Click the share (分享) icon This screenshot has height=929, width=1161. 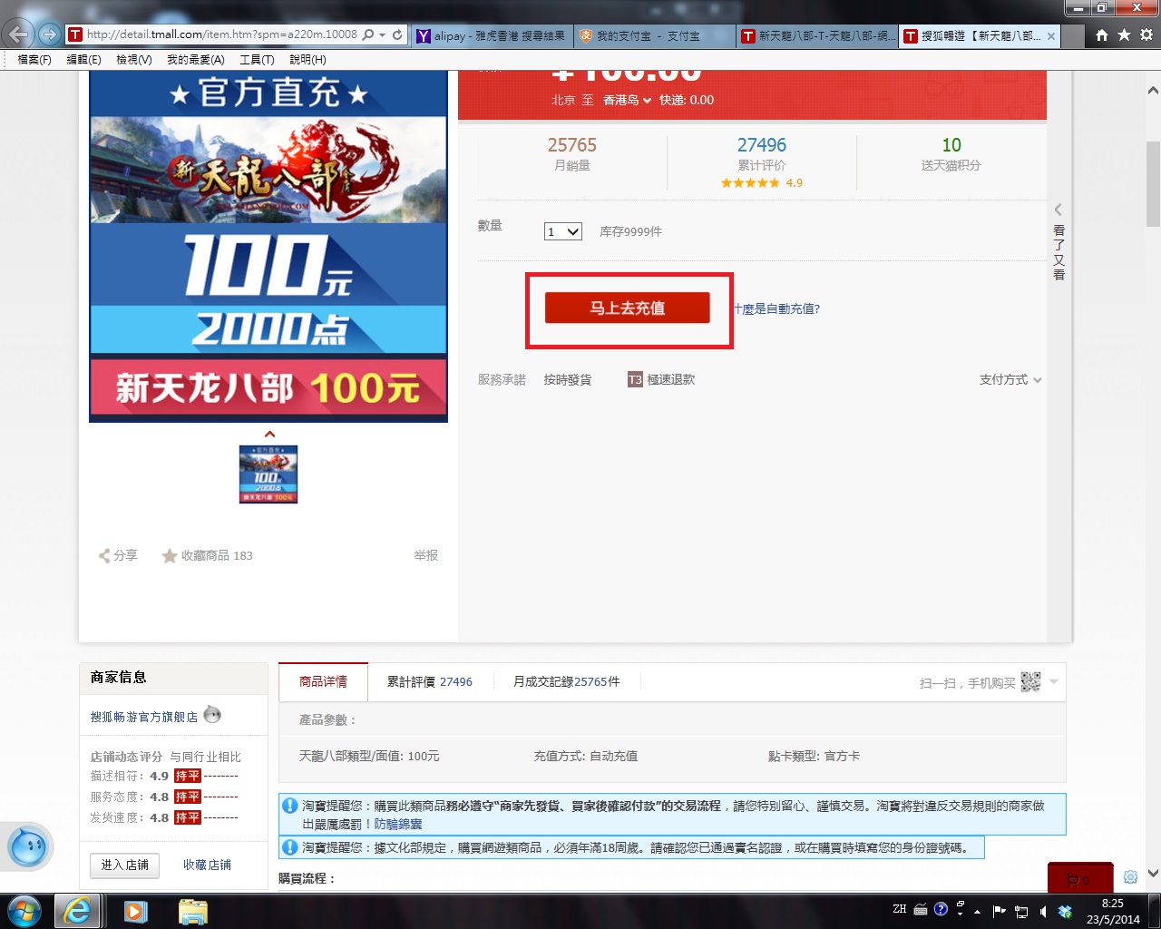104,555
